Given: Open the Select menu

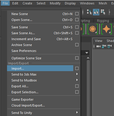Looking at the screenshot, I should tap(41, 3).
